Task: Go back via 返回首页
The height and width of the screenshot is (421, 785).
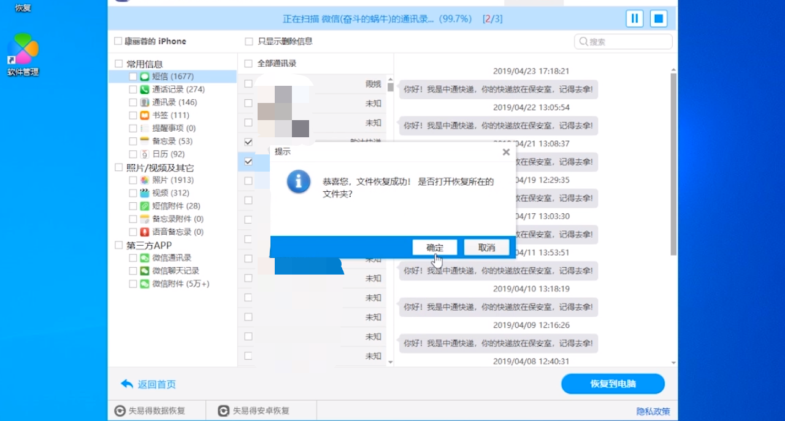Action: (149, 384)
